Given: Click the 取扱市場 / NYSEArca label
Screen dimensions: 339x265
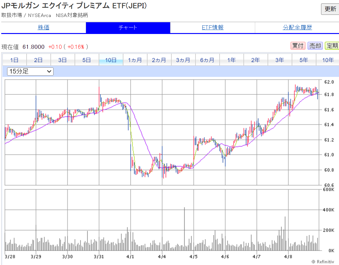Looking at the screenshot, I should (26, 15).
